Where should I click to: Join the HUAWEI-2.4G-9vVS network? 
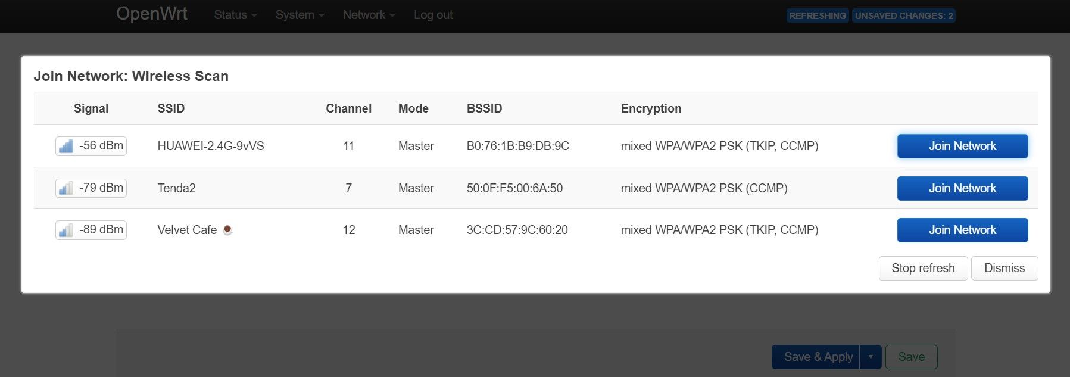coord(962,145)
